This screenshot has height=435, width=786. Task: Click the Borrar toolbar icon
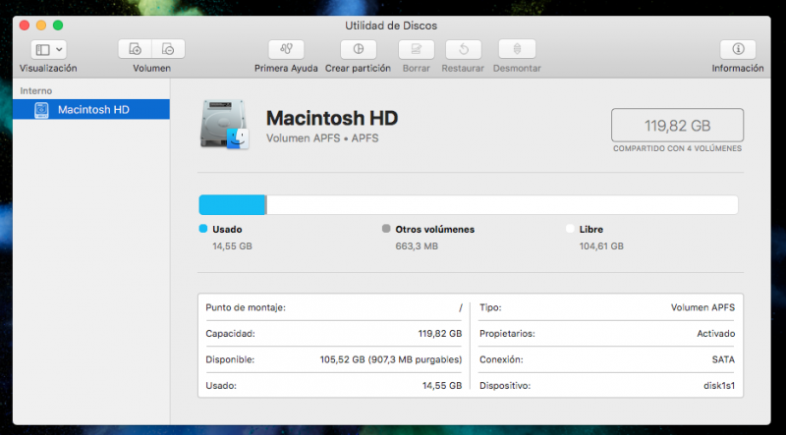click(x=417, y=49)
